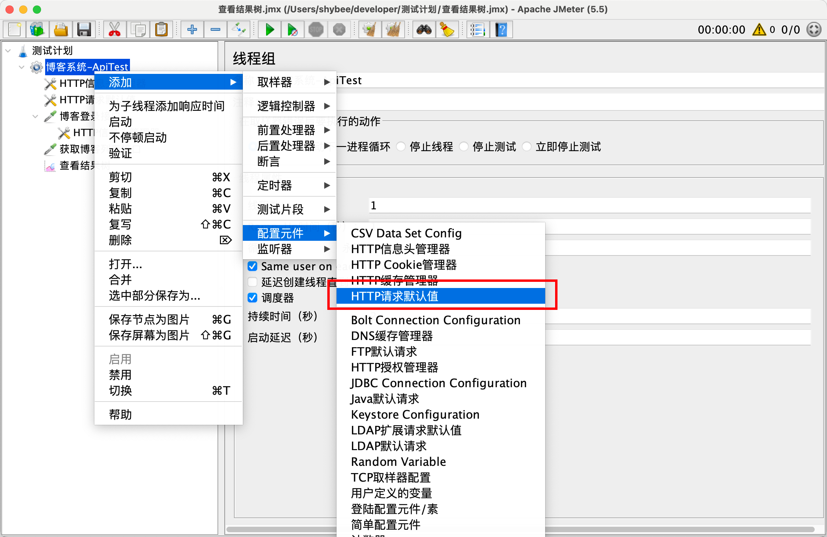Open Help question mark icon
The width and height of the screenshot is (827, 537).
[501, 30]
